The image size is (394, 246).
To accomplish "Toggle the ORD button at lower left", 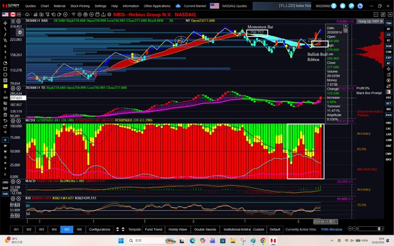I will 5,182.
